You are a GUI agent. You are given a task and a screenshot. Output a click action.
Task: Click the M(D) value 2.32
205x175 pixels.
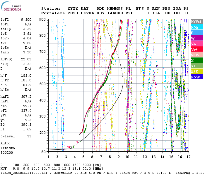point(27,64)
